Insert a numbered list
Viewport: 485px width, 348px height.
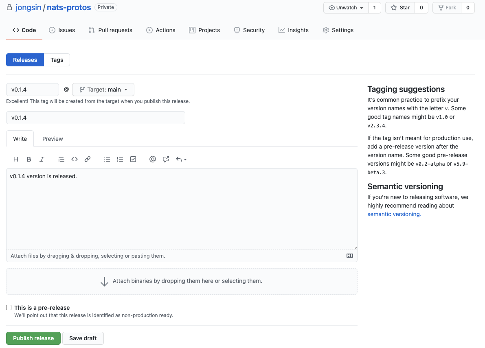pos(120,159)
